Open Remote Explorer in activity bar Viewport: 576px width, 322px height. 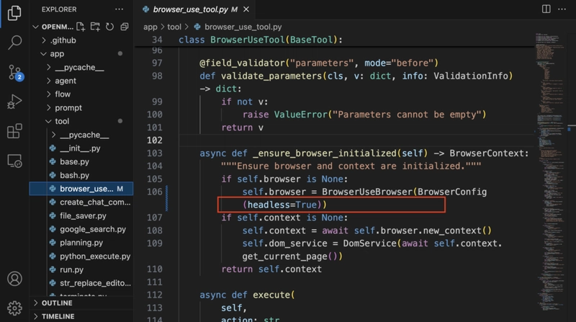(14, 161)
